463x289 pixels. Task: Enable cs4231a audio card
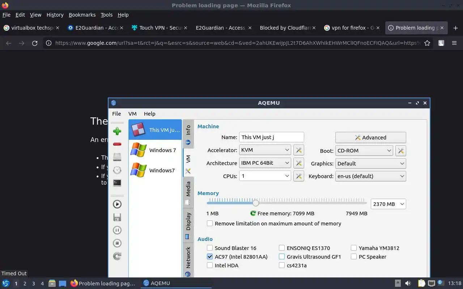click(282, 265)
